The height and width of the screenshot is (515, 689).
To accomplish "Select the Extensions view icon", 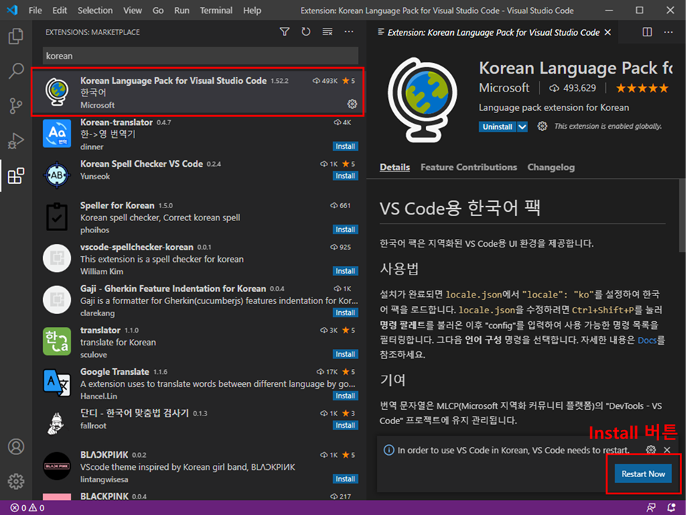I will (x=16, y=176).
